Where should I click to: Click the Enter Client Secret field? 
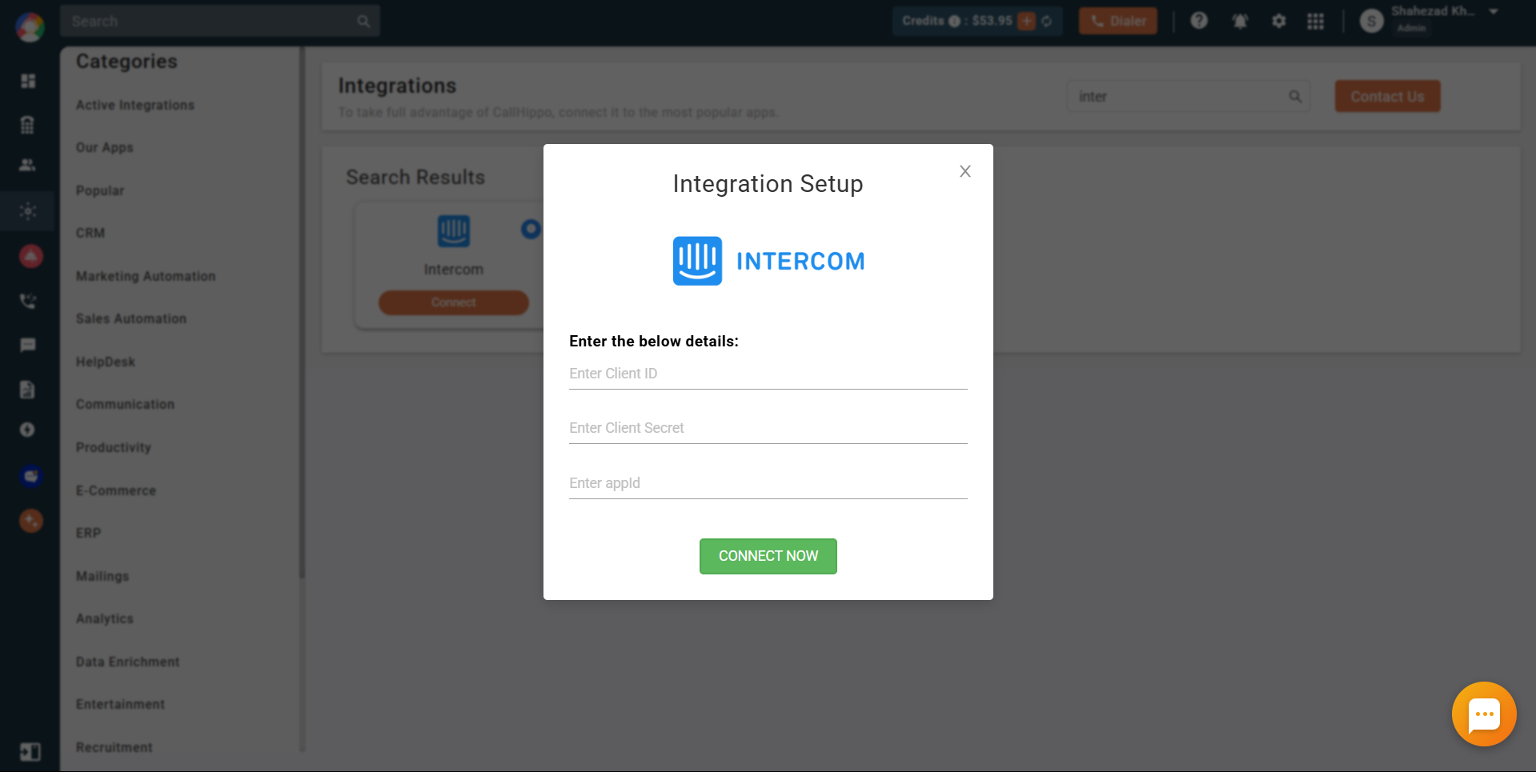[x=768, y=428]
